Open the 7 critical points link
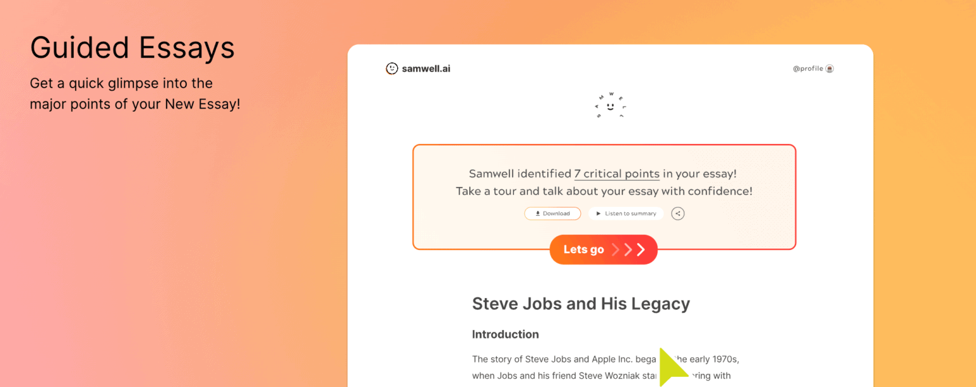 [x=616, y=173]
